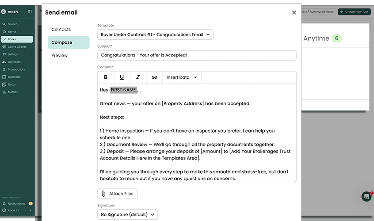
Task: Expand the Template dropdown
Action: tap(155, 34)
